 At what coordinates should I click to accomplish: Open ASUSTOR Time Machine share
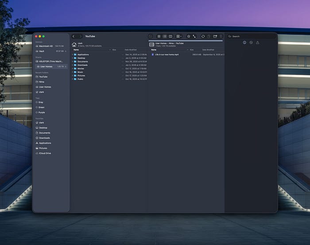point(51,61)
